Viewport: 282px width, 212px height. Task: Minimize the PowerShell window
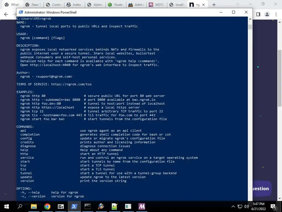pos(221,12)
